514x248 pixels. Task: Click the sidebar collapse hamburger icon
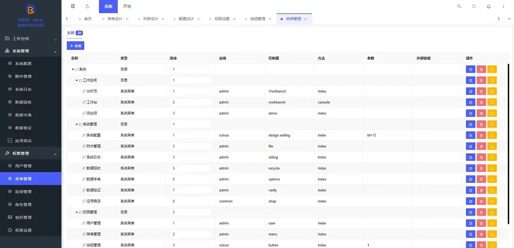coord(72,6)
